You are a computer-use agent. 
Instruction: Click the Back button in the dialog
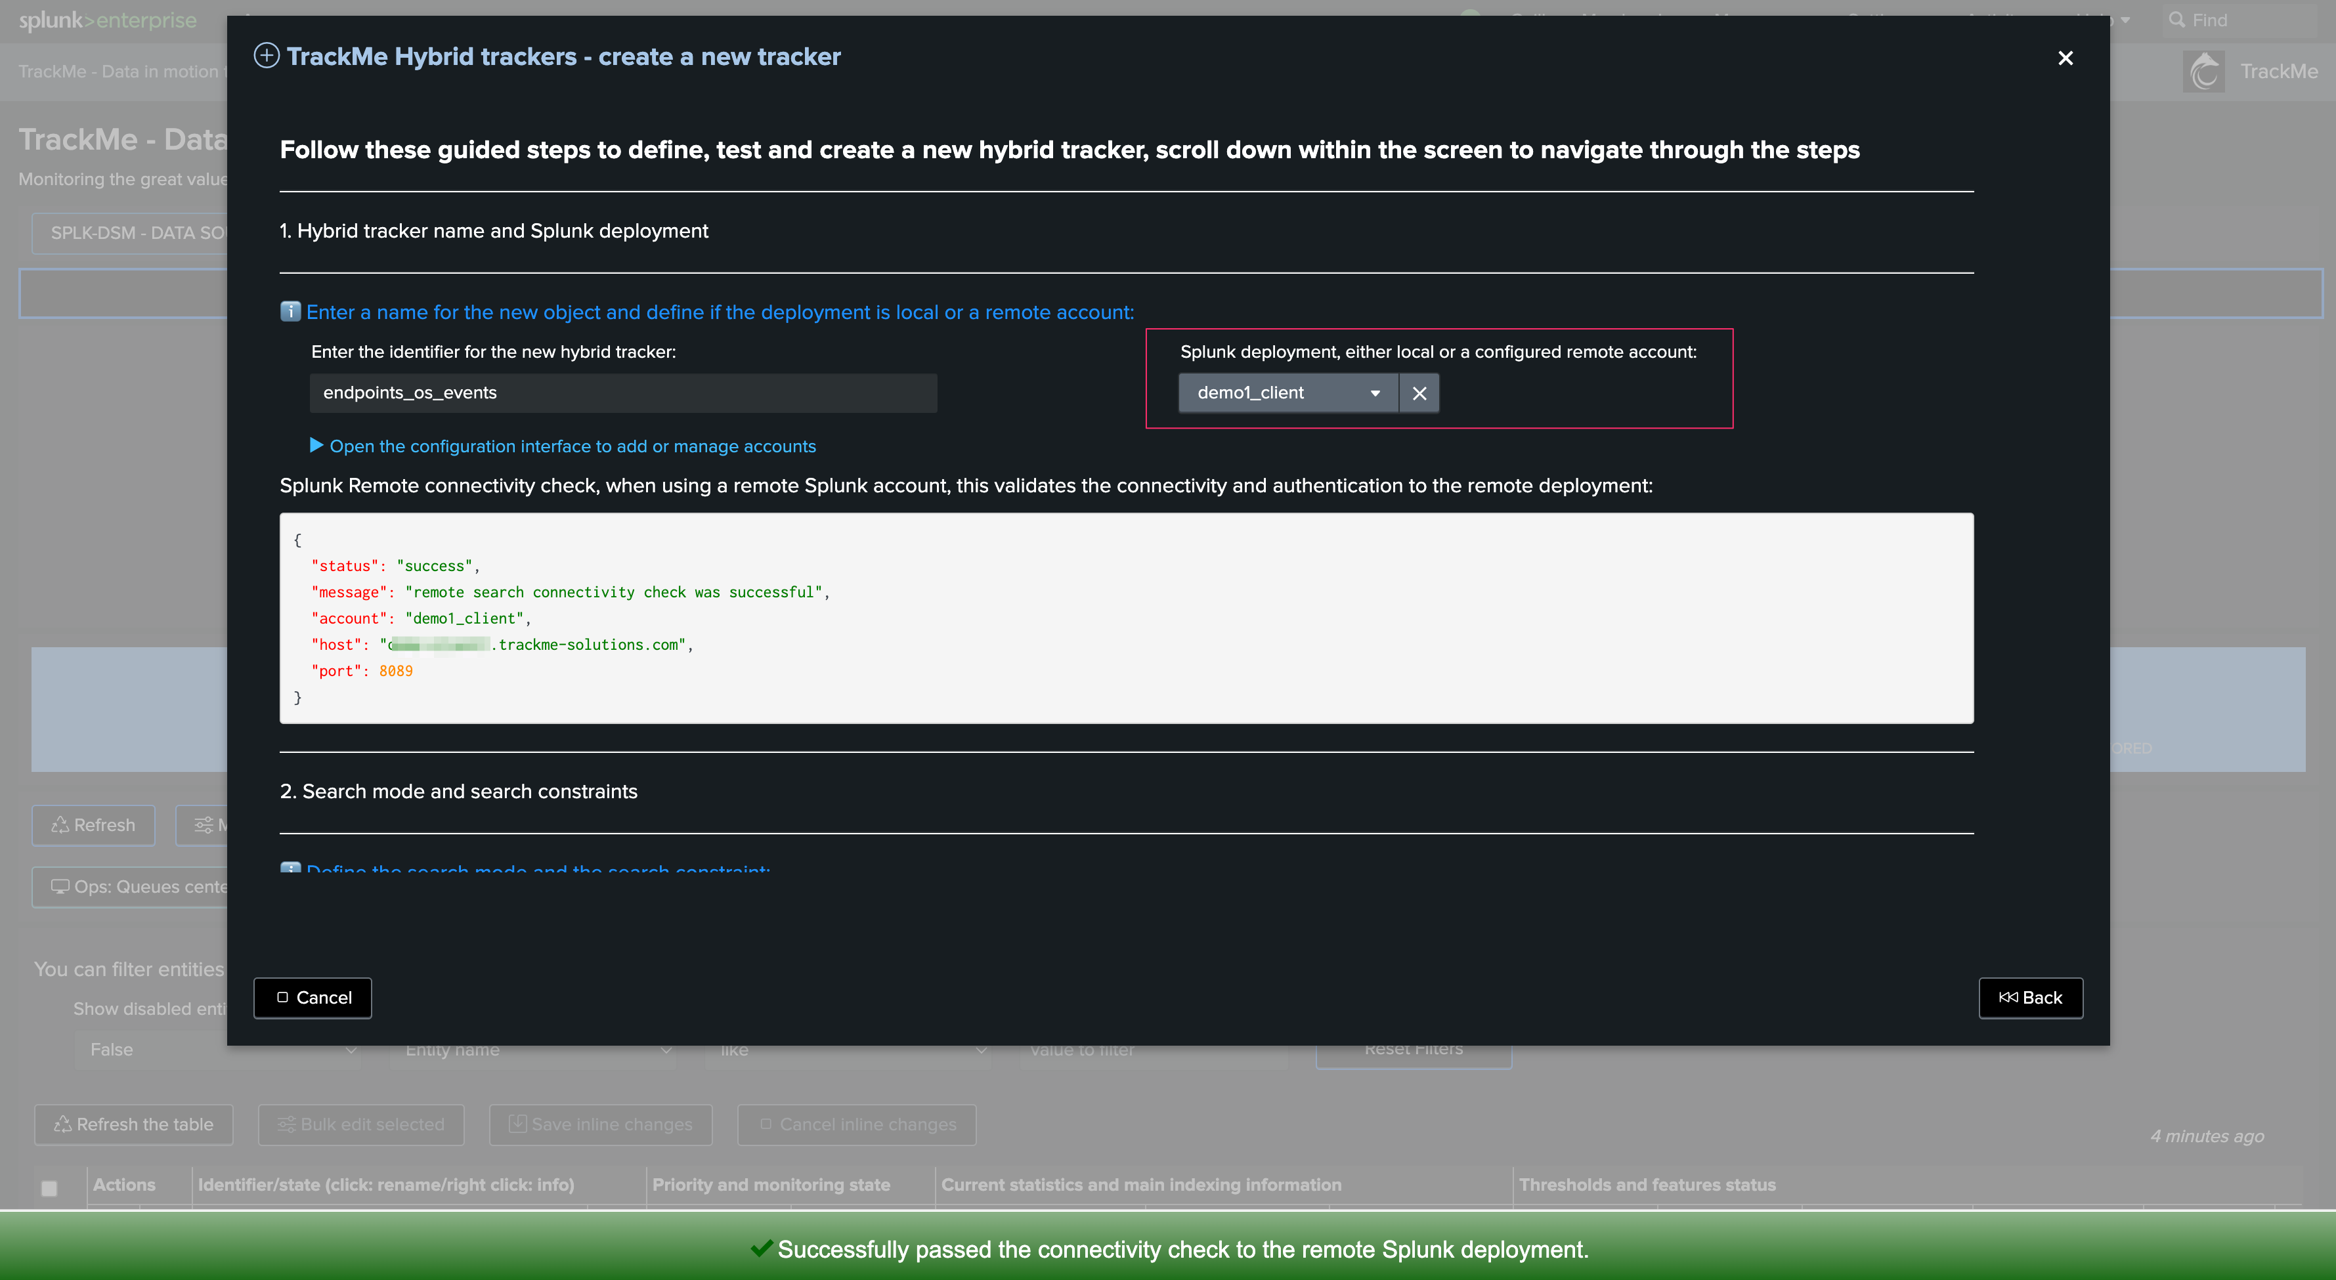click(2029, 997)
